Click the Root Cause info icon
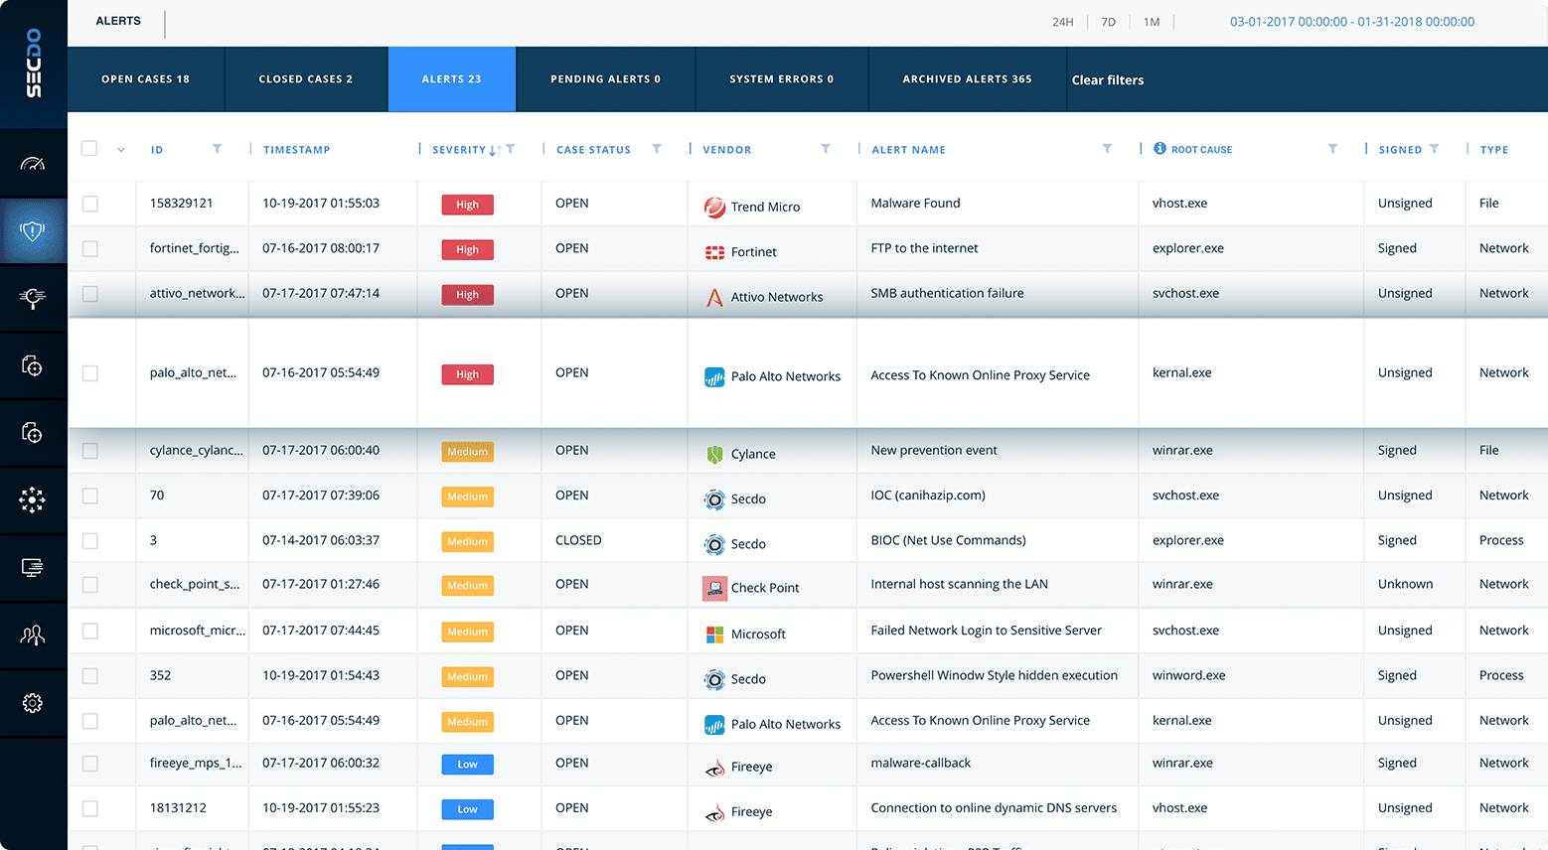The image size is (1548, 850). tap(1160, 149)
